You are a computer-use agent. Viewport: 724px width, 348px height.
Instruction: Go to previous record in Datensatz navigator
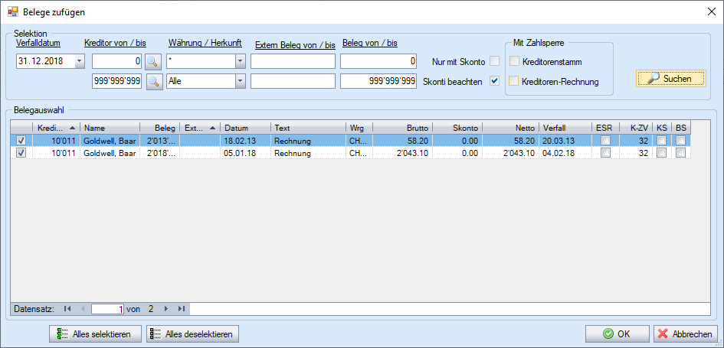83,309
